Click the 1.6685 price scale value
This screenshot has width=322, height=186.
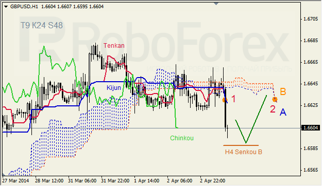click(311, 41)
